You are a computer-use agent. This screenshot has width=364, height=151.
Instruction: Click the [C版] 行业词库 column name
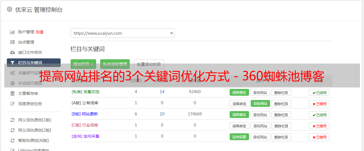85,125
